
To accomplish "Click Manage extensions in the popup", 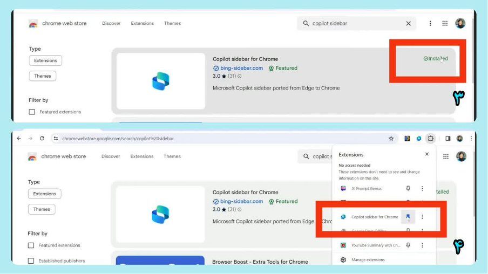I will pos(368,260).
